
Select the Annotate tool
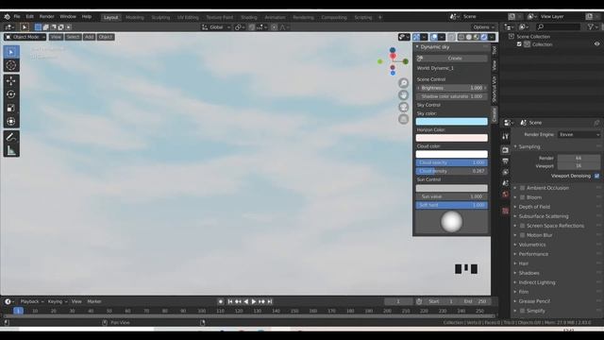(x=11, y=137)
